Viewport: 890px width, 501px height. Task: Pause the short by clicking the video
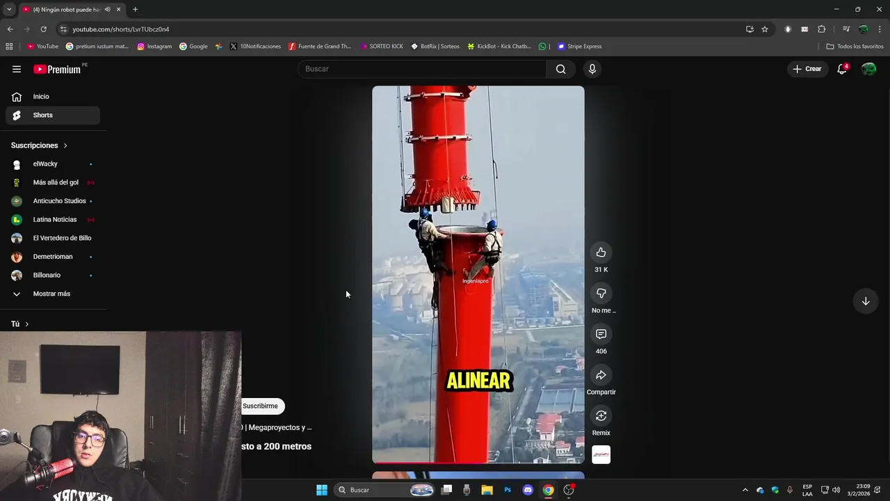coord(478,275)
